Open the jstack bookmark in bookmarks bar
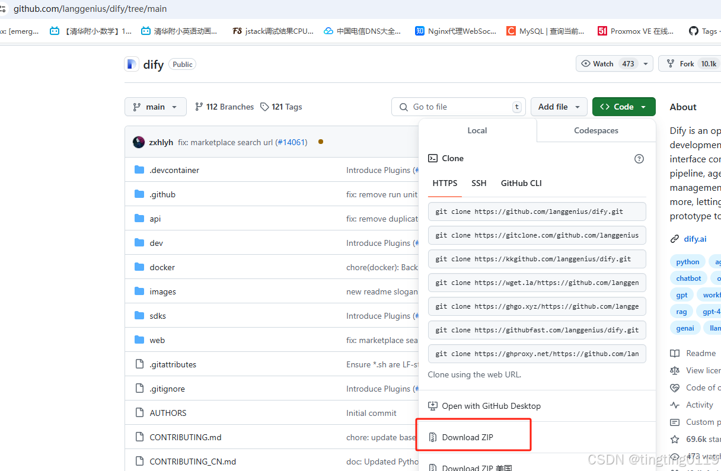This screenshot has height=471, width=721. point(273,31)
